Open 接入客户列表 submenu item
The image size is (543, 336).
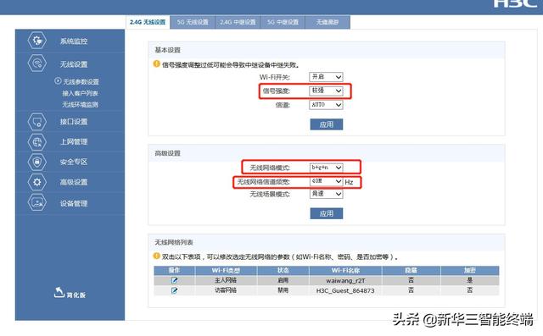(x=80, y=93)
